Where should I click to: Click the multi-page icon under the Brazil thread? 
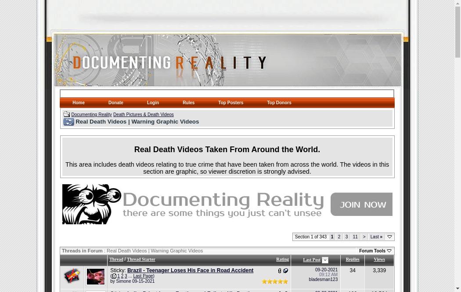point(114,276)
